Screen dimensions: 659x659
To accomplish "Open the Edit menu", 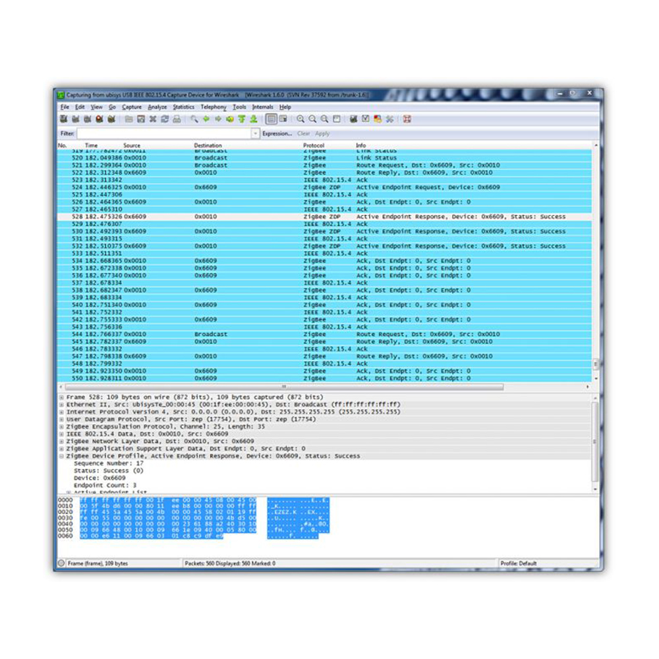I will tap(80, 107).
